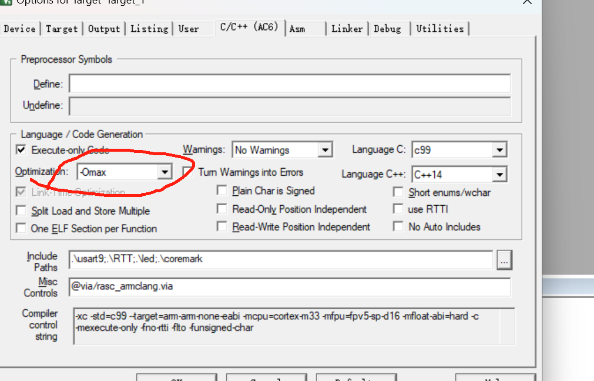Check the No Auto Includes option

pyautogui.click(x=398, y=227)
